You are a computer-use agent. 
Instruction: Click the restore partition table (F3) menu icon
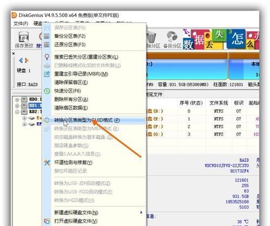tap(47, 44)
